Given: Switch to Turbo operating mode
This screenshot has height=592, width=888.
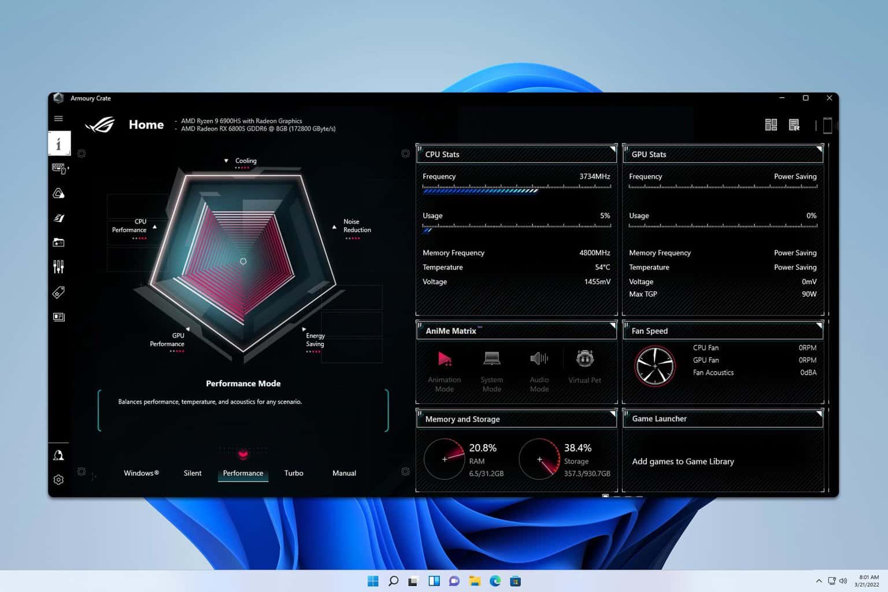Looking at the screenshot, I should tap(294, 473).
